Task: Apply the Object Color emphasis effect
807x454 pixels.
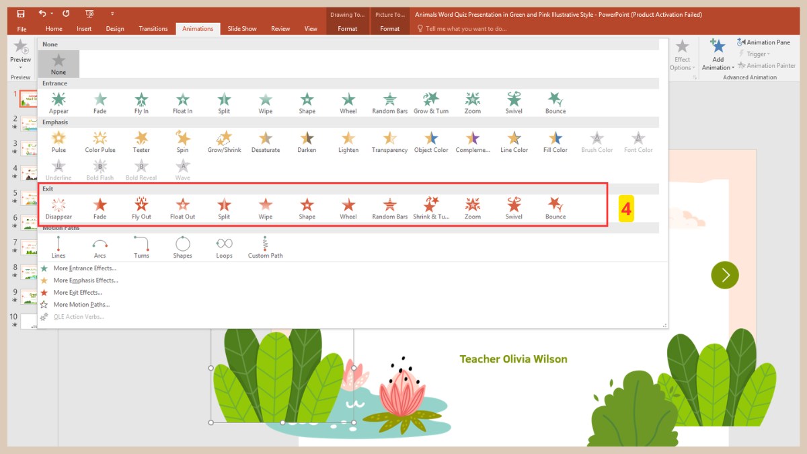Action: [x=431, y=140]
